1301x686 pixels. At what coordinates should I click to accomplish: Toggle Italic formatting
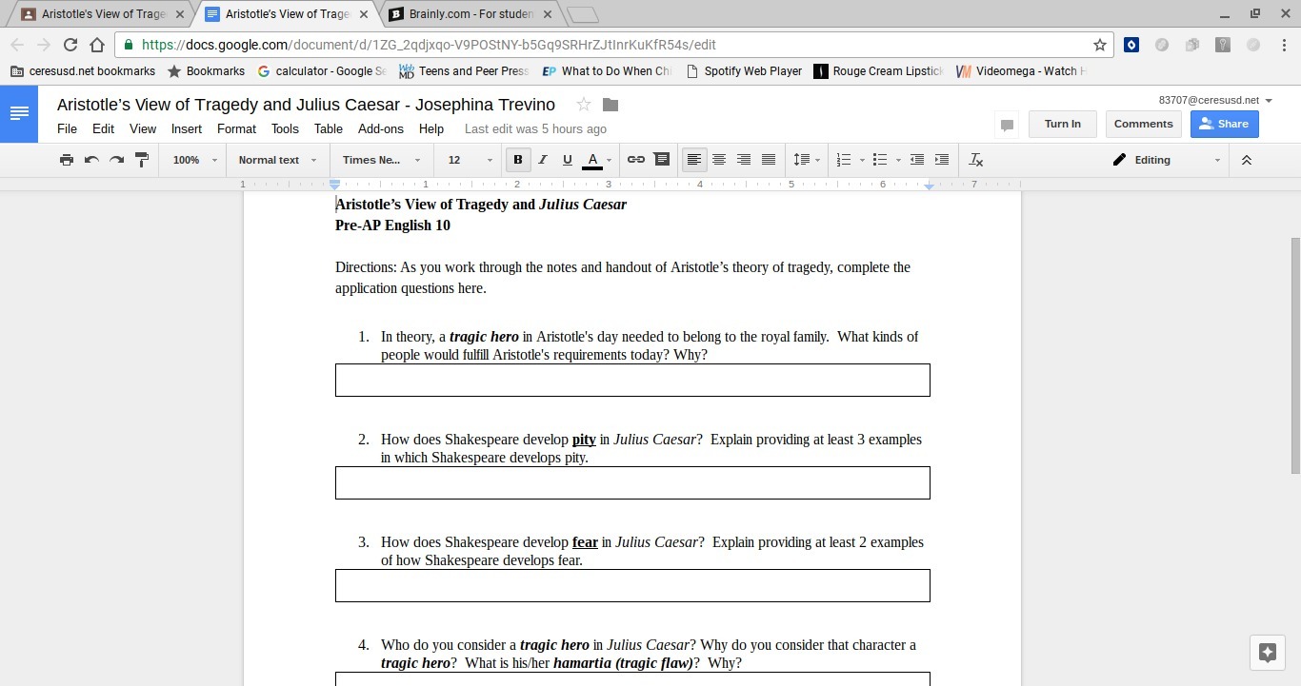[x=543, y=160]
